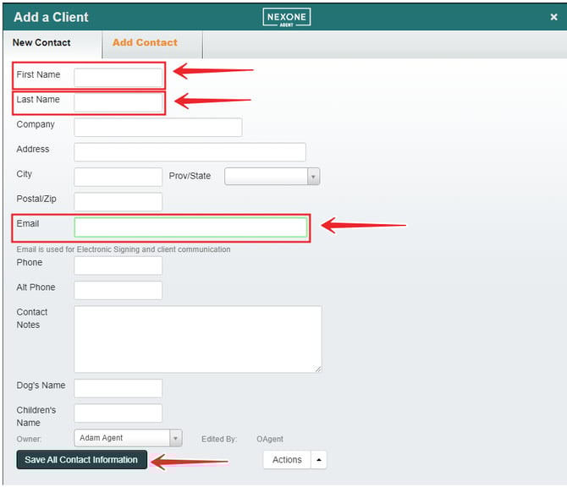Click the City text box
Screen dimensions: 567x487
click(118, 177)
